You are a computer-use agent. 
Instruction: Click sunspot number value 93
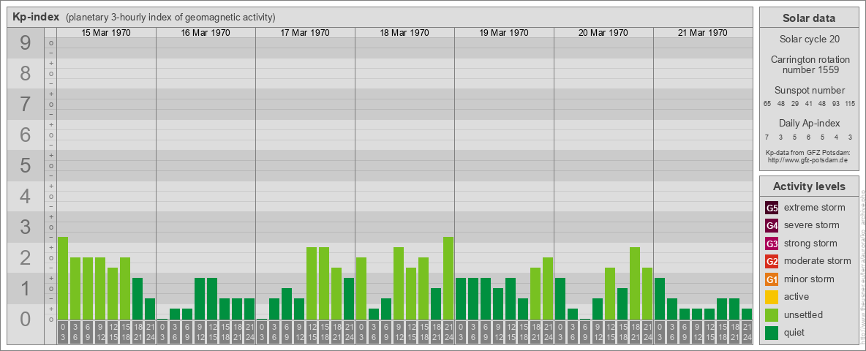point(836,104)
